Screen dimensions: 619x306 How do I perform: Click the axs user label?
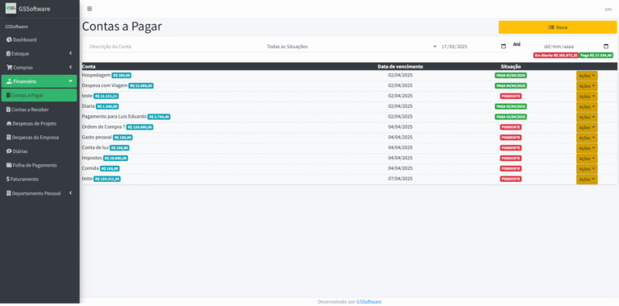[609, 9]
